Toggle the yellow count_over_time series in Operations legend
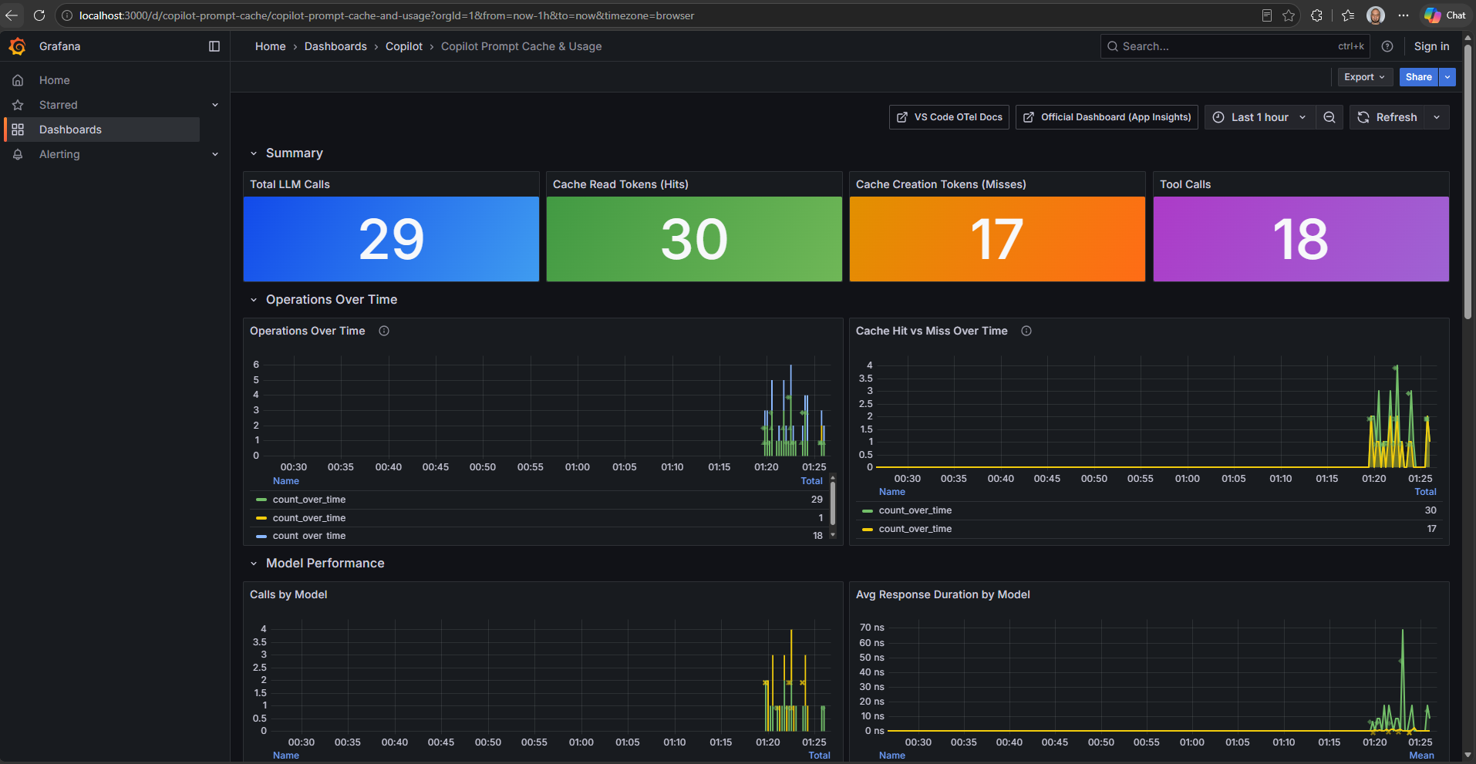Screen dimensions: 1476x764 point(309,518)
